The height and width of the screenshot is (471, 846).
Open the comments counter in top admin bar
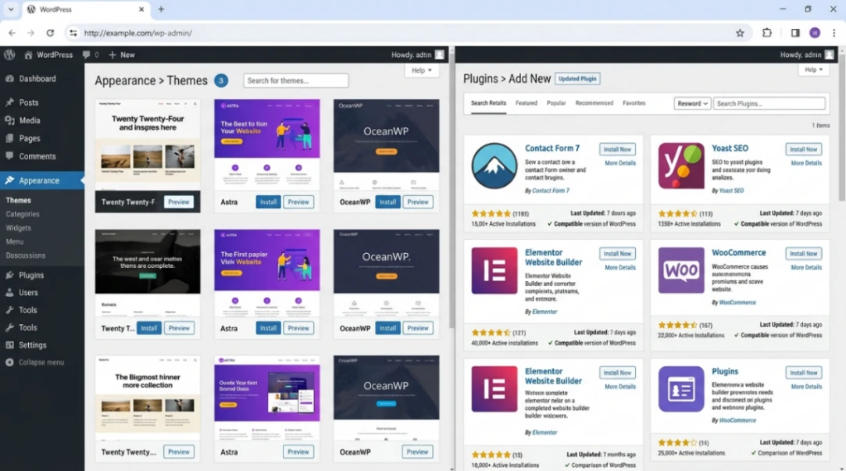click(x=91, y=55)
